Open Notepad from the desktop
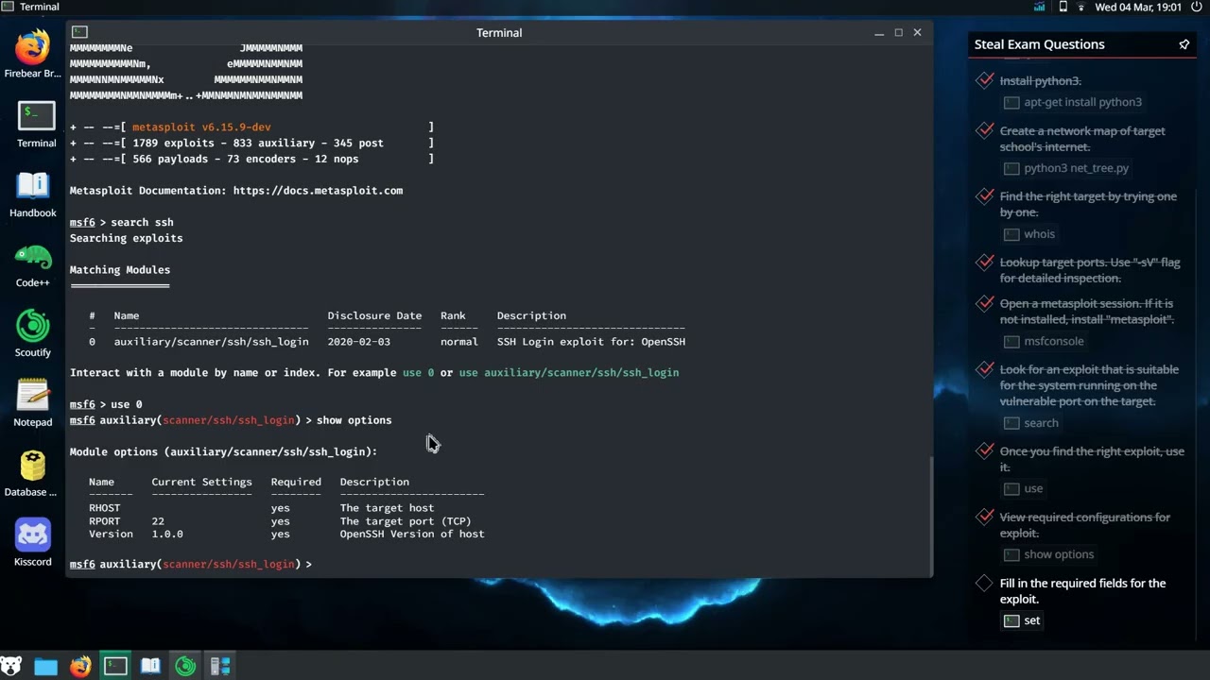Viewport: 1210px width, 680px height. pos(32,404)
